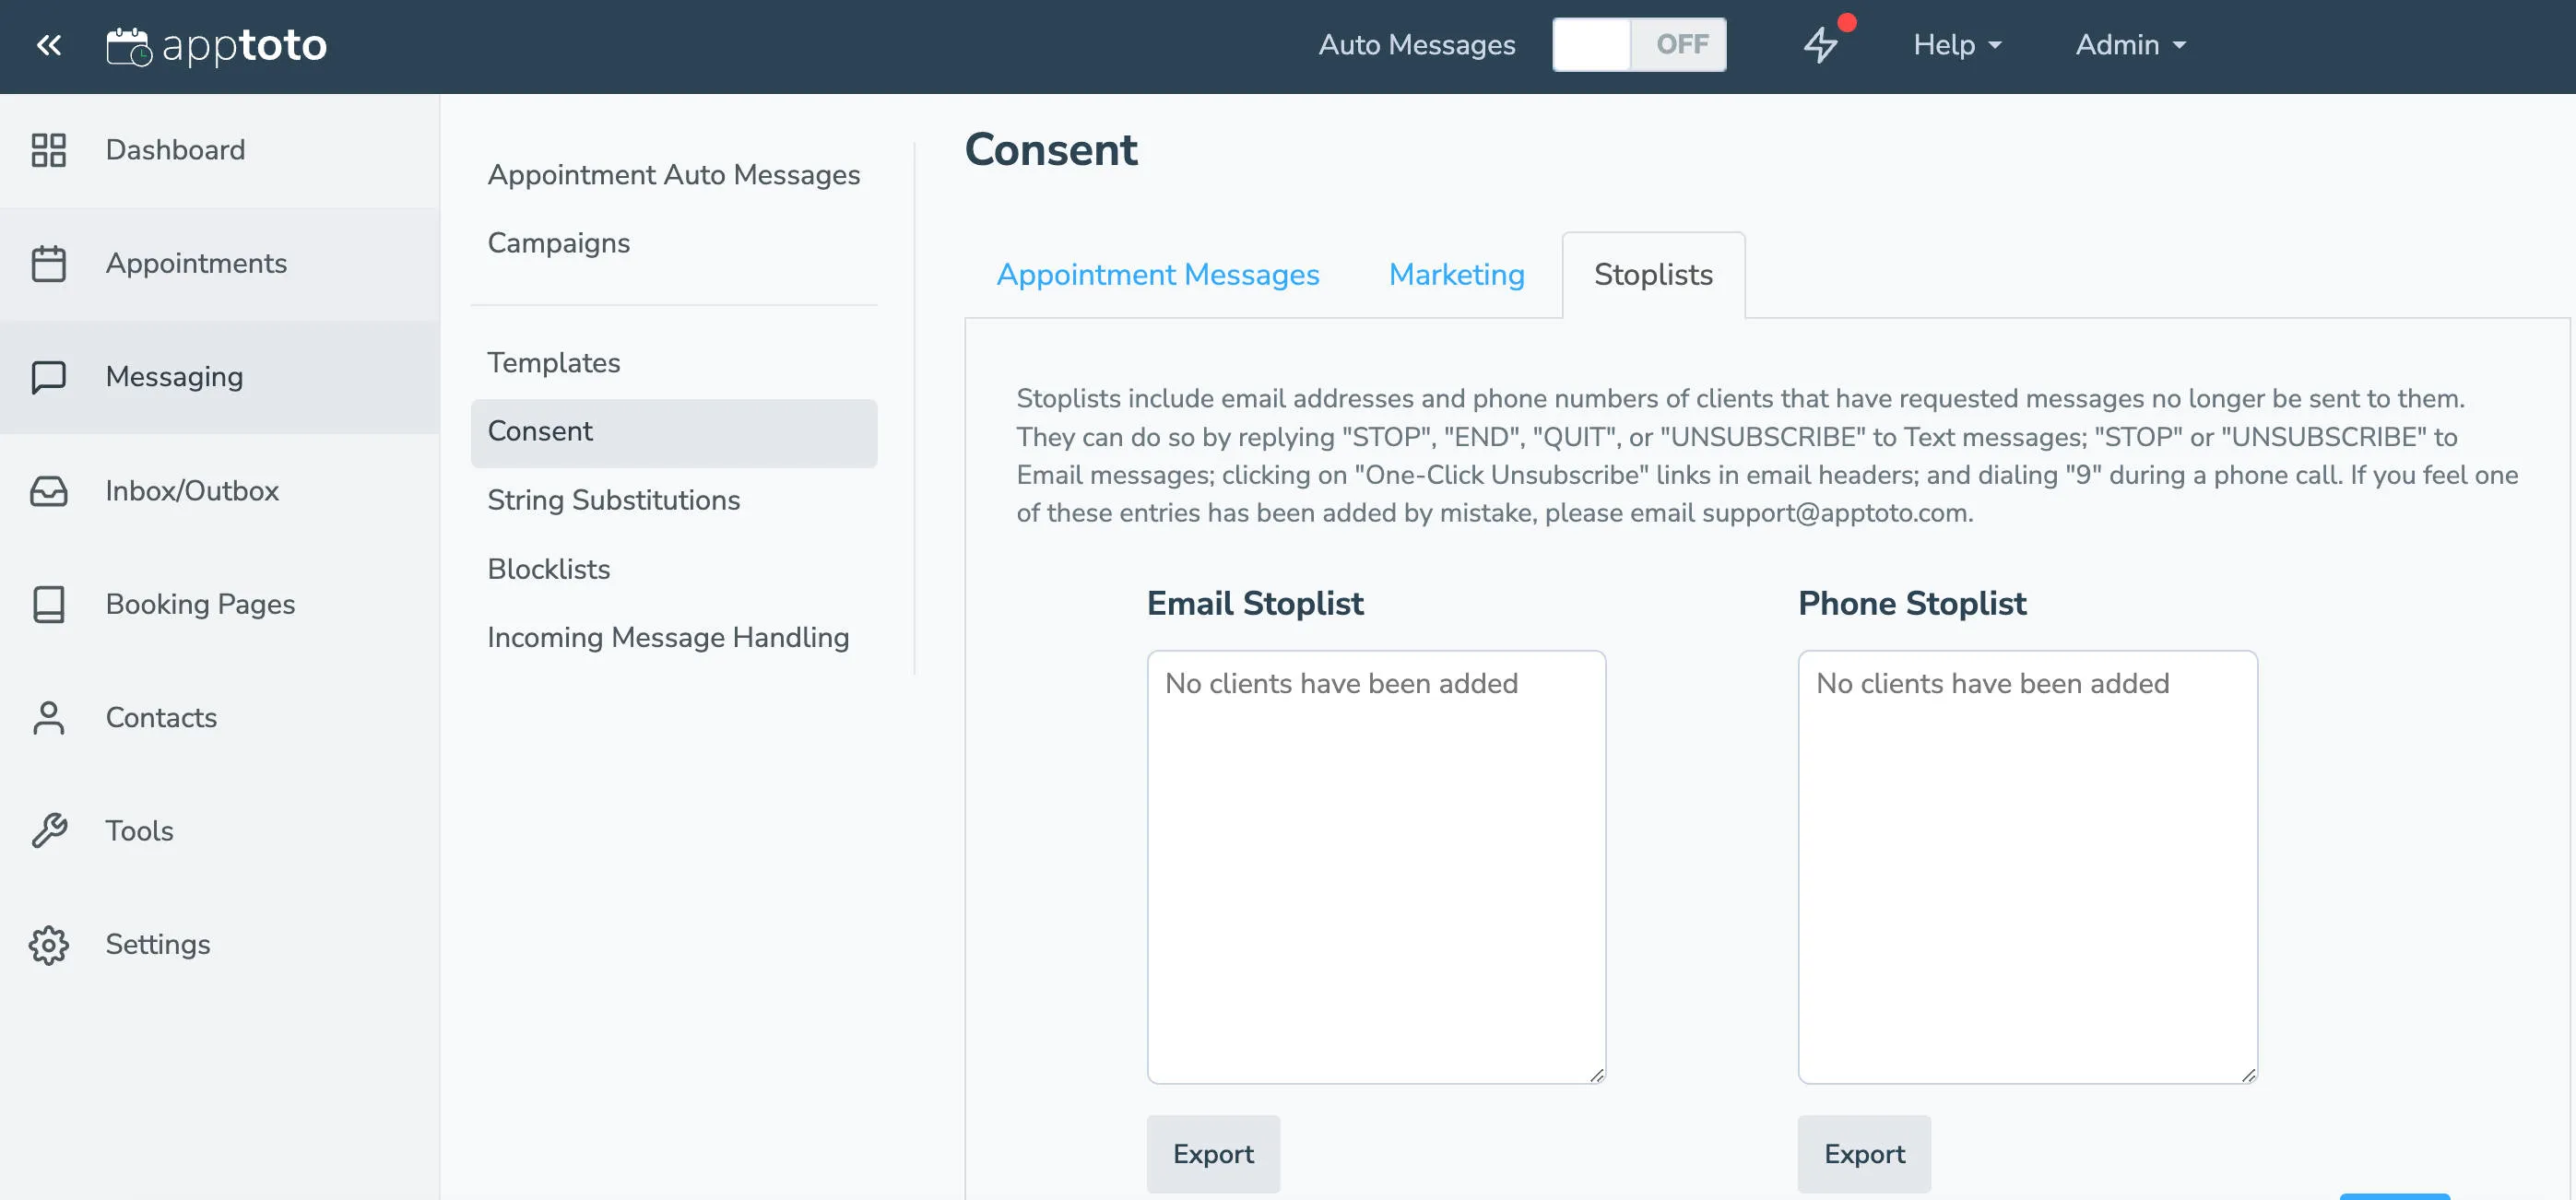The height and width of the screenshot is (1200, 2576).
Task: Select the Appointments calendar icon
Action: point(47,263)
